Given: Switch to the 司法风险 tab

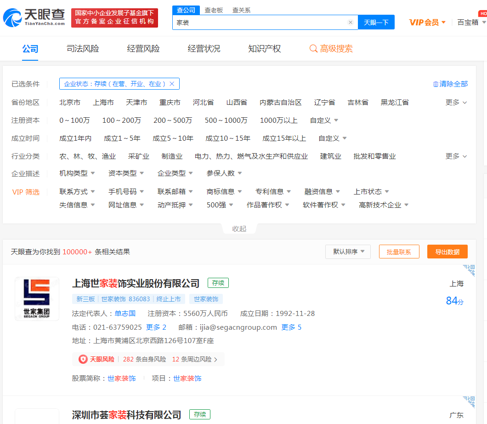Looking at the screenshot, I should (x=83, y=49).
